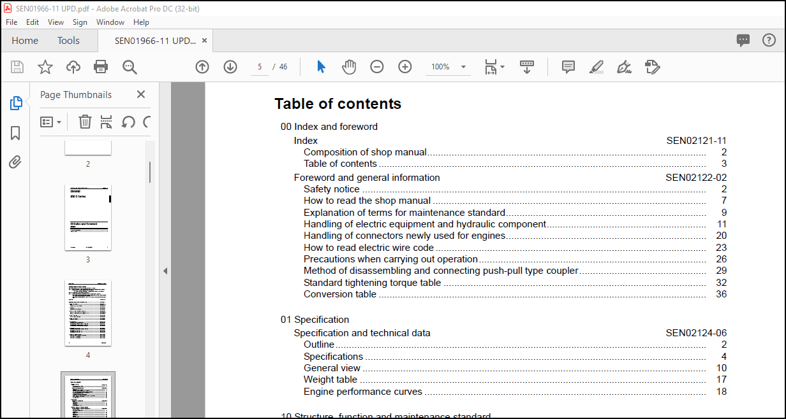The image size is (786, 419).
Task: Click the Save file icon
Action: pos(17,67)
